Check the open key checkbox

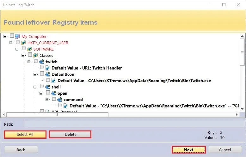[48, 93]
